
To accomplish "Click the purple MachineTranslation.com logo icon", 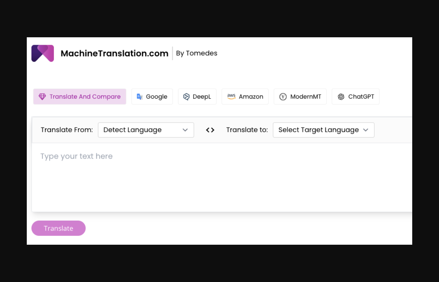I will pyautogui.click(x=43, y=54).
